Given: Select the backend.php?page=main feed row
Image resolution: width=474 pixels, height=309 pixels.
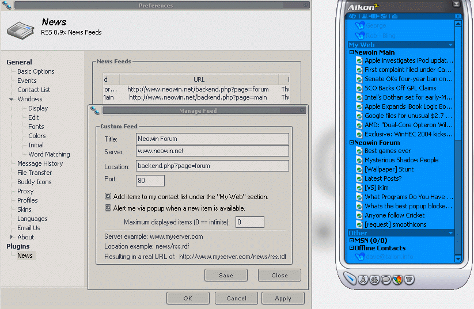Looking at the screenshot, I should tap(196, 98).
